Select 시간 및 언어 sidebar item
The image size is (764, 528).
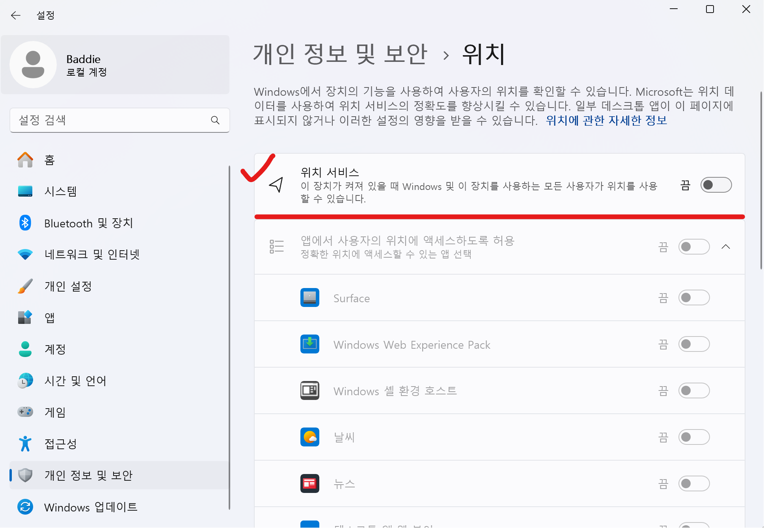click(75, 381)
